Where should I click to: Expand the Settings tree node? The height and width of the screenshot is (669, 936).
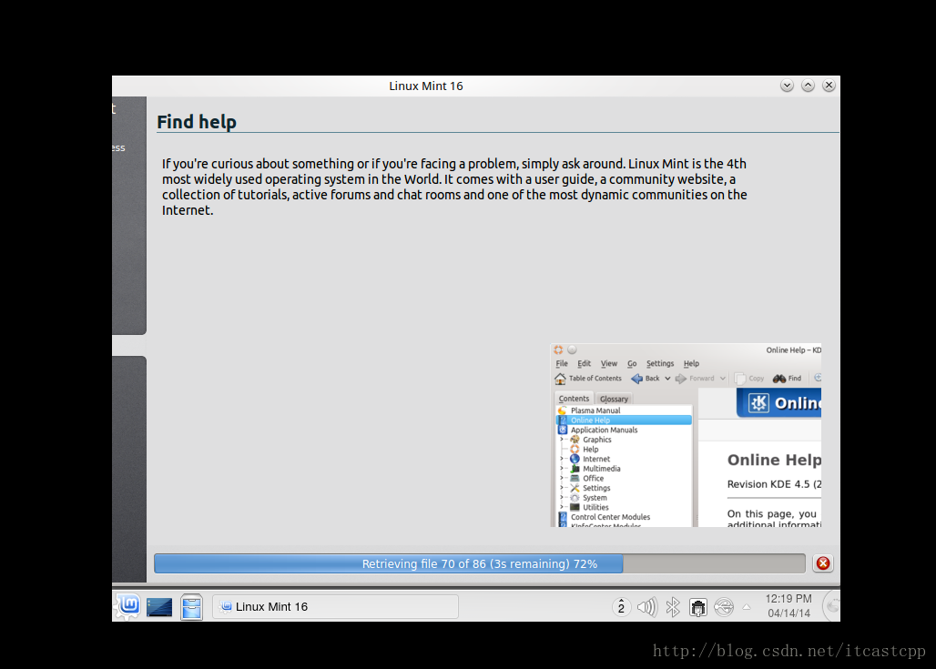[x=562, y=488]
